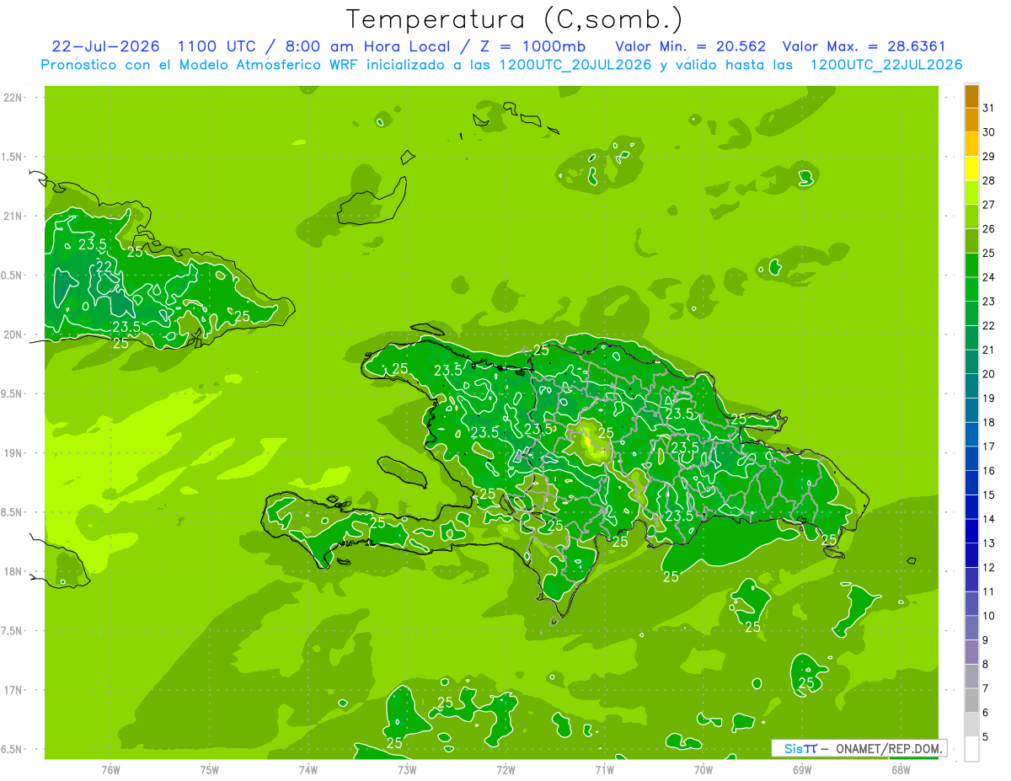
Task: Click the '20N' latitude axis label
Action: tap(13, 334)
